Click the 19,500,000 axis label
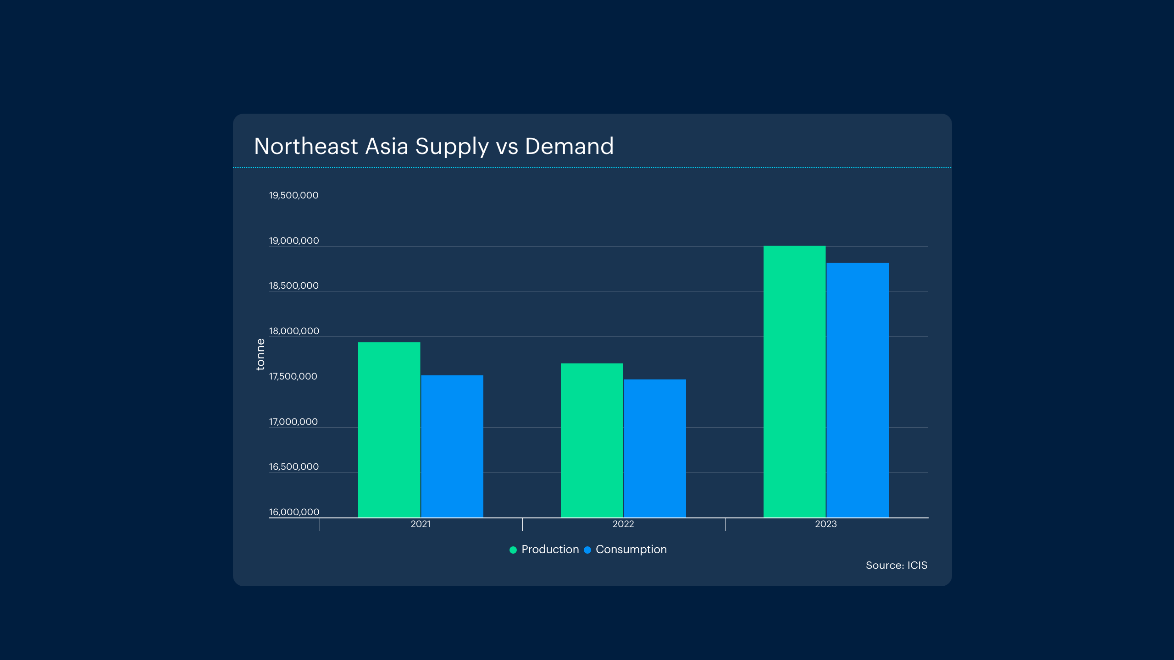This screenshot has height=660, width=1174. click(293, 195)
